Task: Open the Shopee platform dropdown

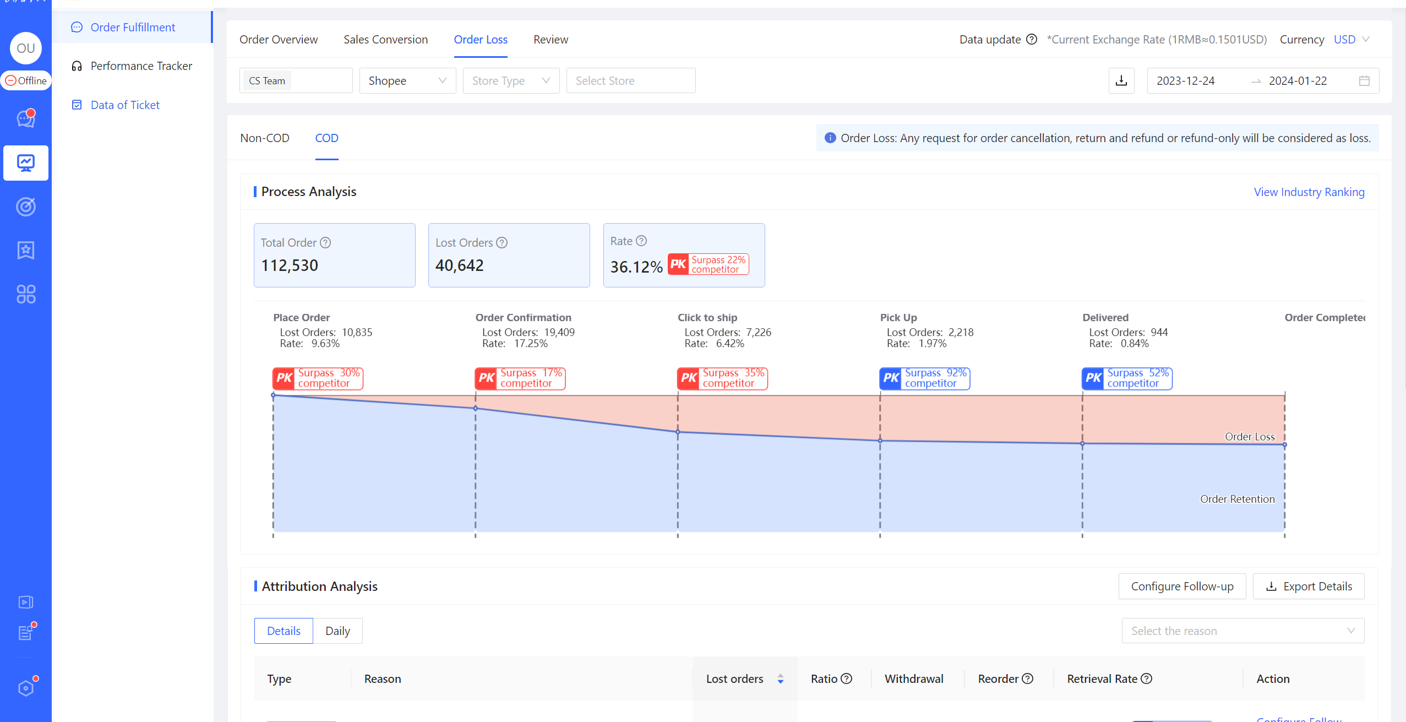Action: click(407, 80)
